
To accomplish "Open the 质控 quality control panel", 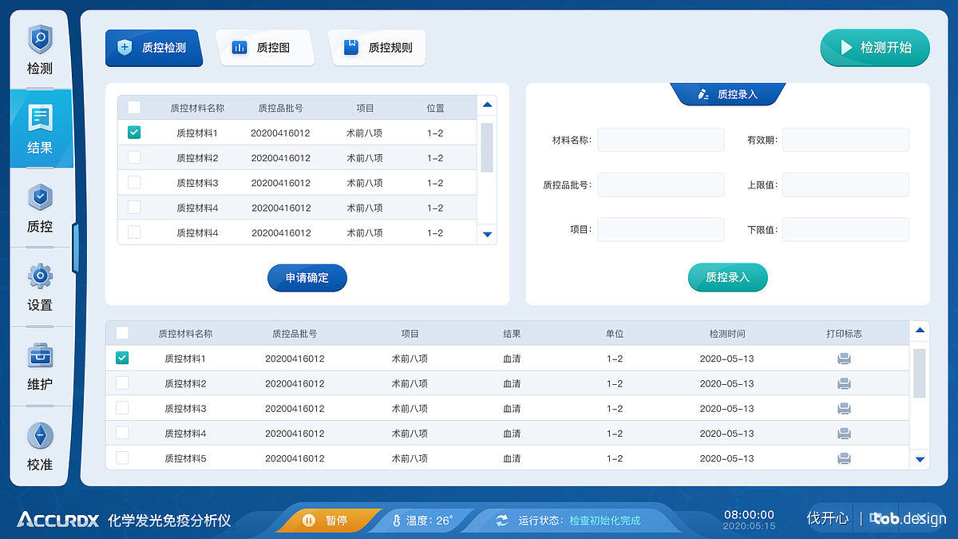I will pos(39,208).
